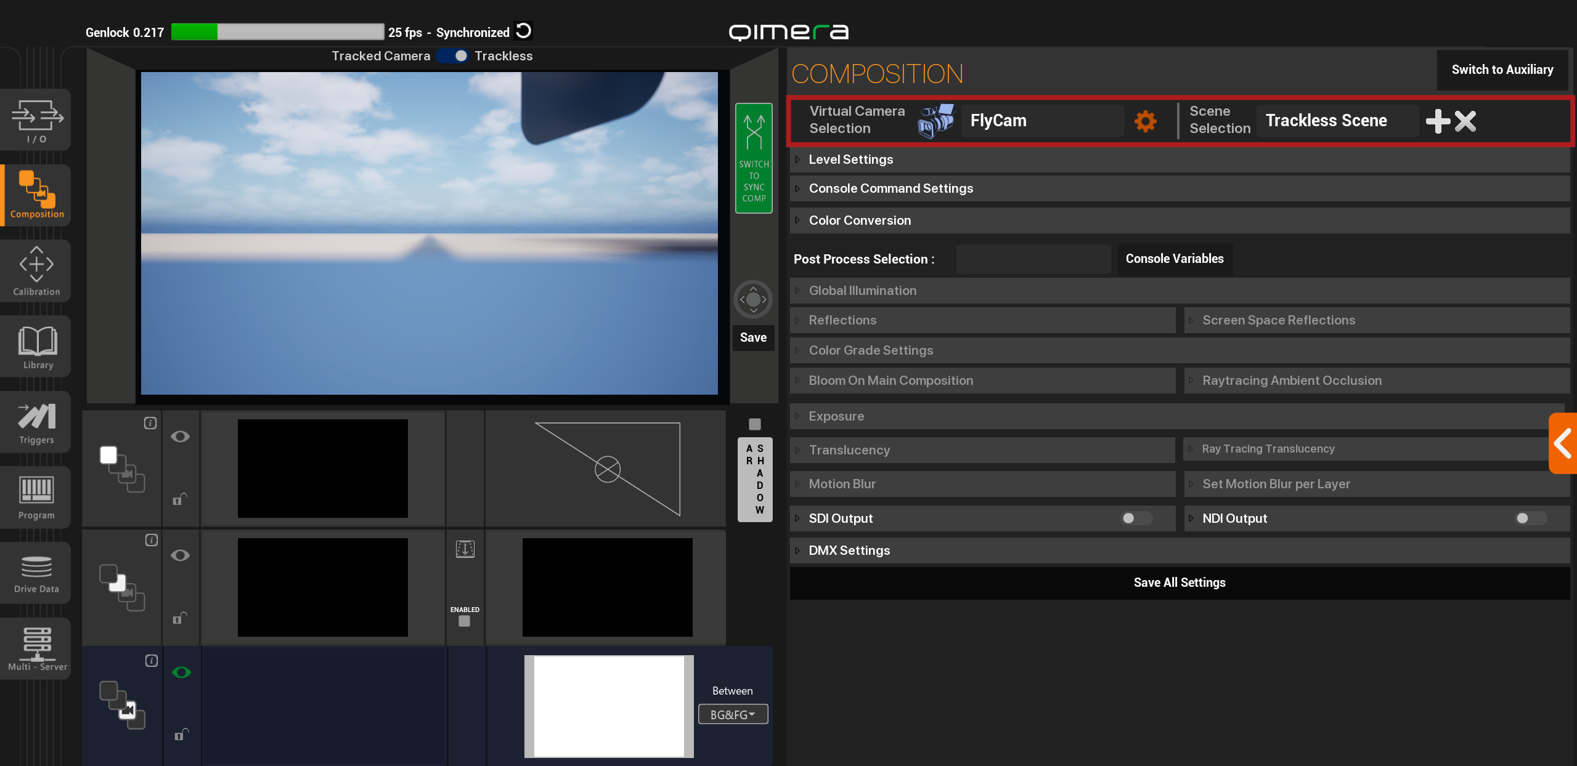Open the Drive Data panel
This screenshot has width=1577, height=766.
pyautogui.click(x=36, y=573)
